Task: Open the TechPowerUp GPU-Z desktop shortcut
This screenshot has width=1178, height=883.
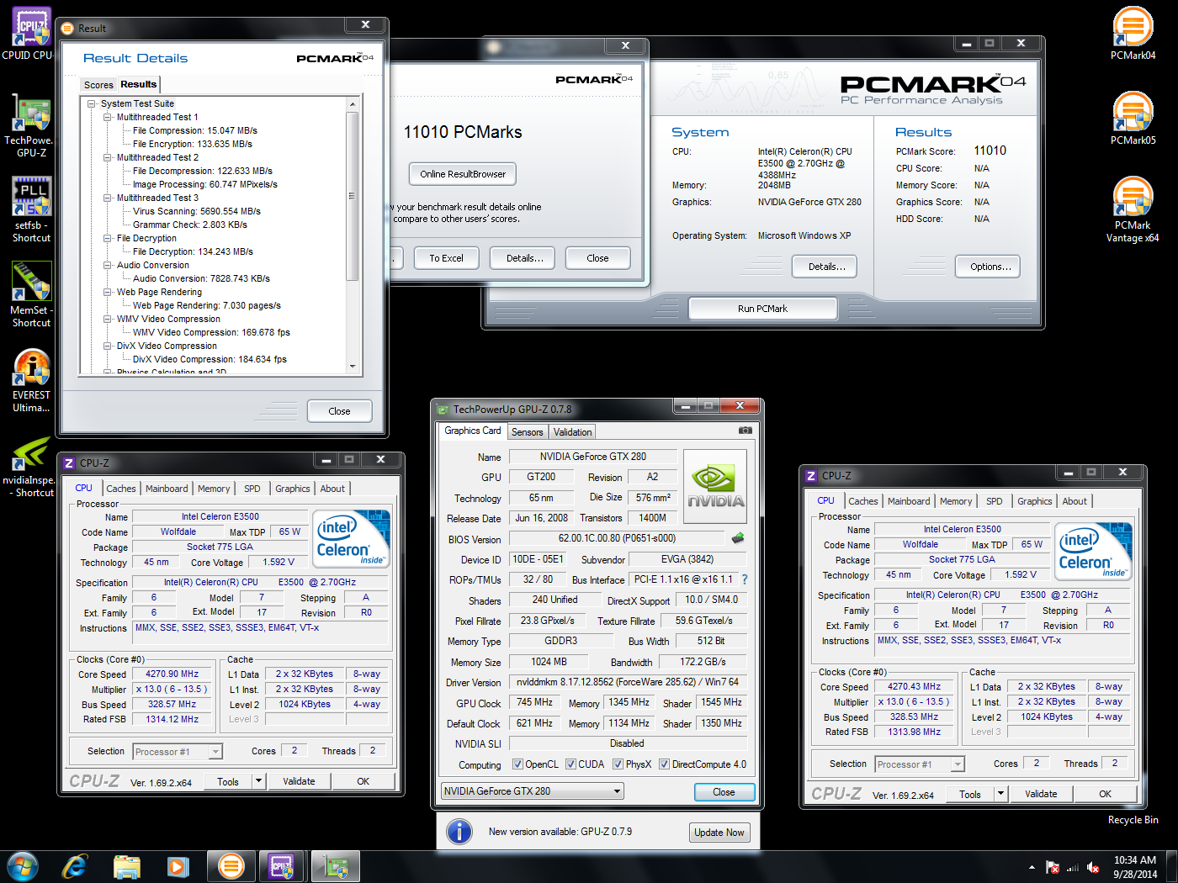Action: pos(31,124)
